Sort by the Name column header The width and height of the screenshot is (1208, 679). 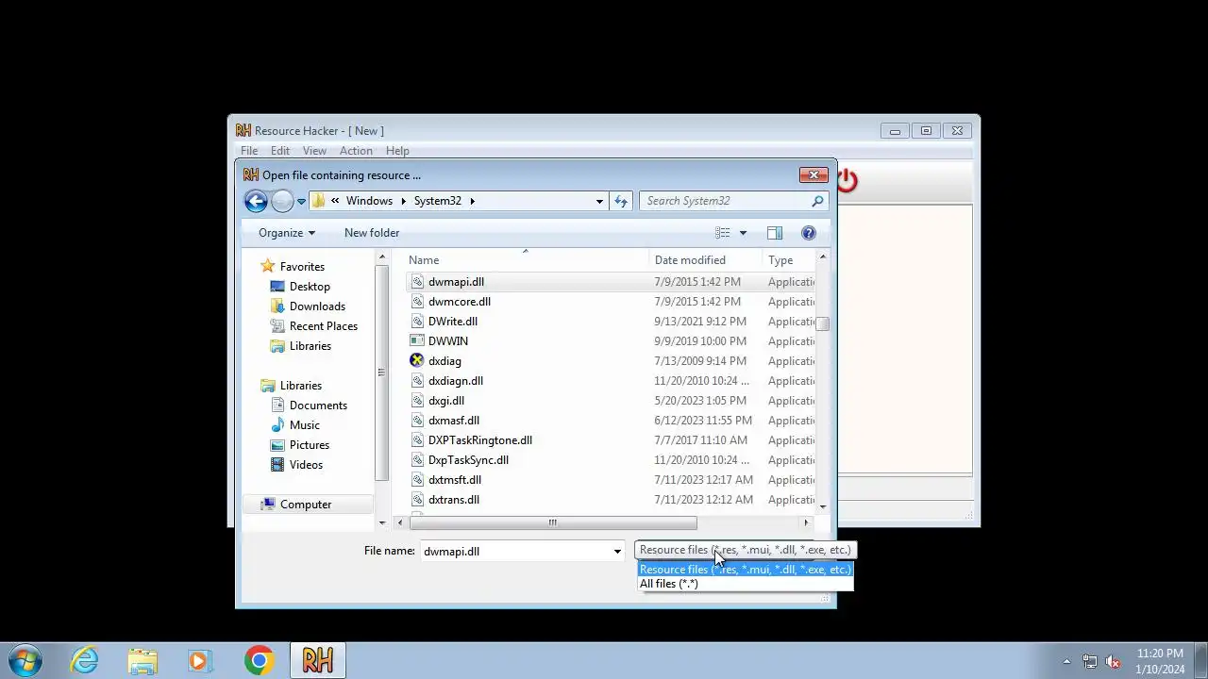(x=525, y=260)
